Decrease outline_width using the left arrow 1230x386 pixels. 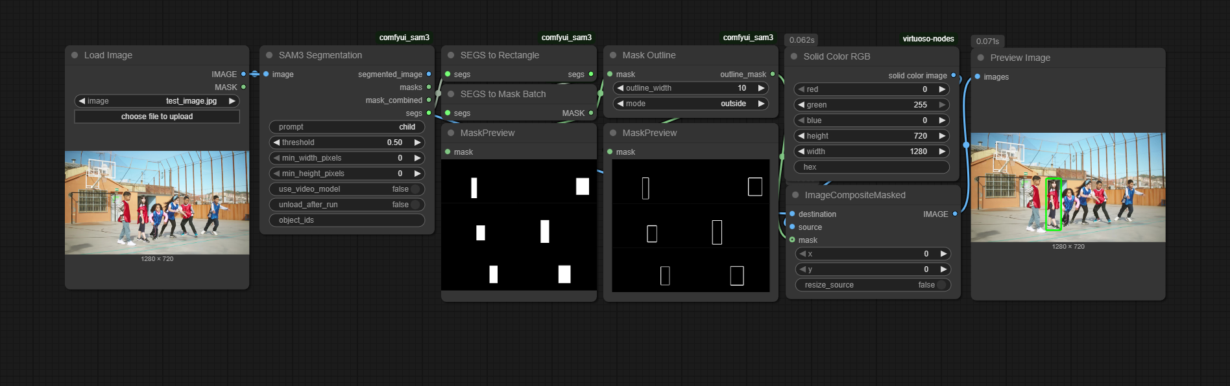pyautogui.click(x=620, y=88)
